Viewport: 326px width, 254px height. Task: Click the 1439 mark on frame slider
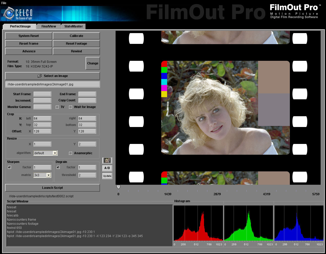coord(168,194)
